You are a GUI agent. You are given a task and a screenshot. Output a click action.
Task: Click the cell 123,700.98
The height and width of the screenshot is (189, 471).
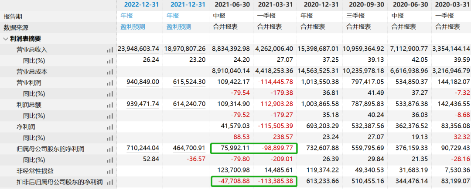[234, 171]
